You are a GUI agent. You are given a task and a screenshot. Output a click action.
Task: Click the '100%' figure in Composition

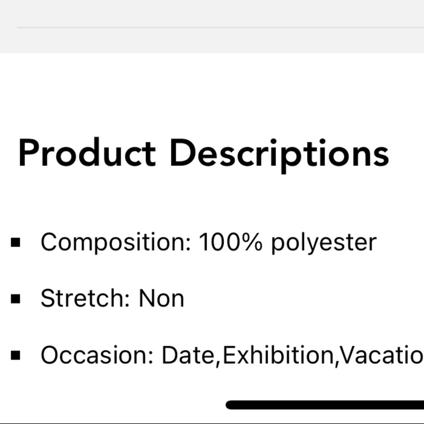(x=231, y=242)
